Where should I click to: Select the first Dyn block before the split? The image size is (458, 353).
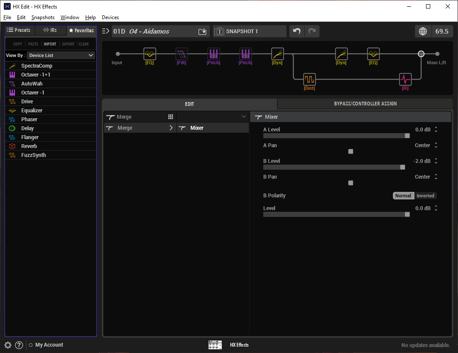point(277,54)
